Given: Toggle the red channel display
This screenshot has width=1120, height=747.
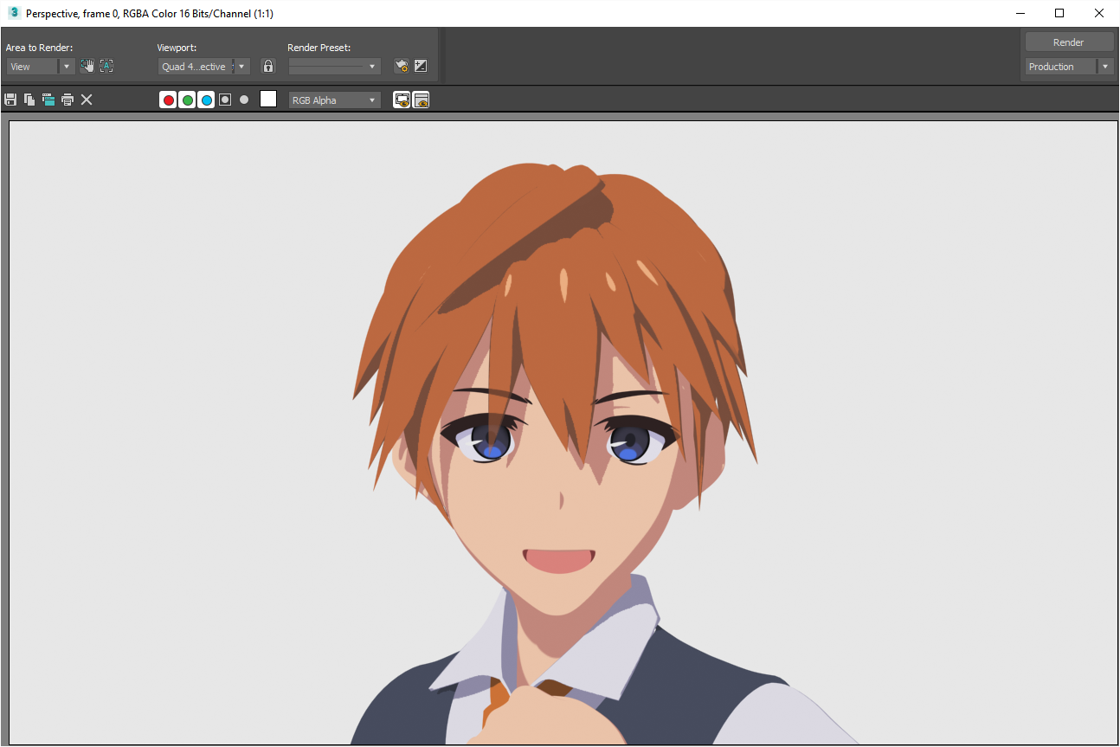Looking at the screenshot, I should coord(168,100).
